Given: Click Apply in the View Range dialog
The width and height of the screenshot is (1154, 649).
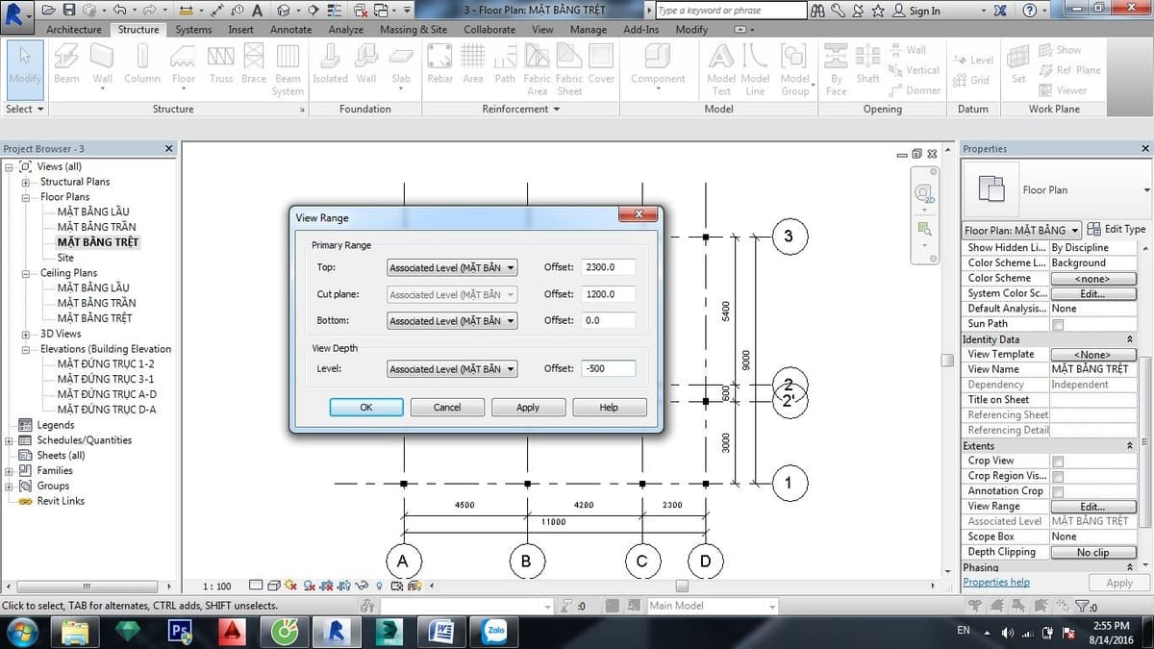Looking at the screenshot, I should (x=528, y=408).
